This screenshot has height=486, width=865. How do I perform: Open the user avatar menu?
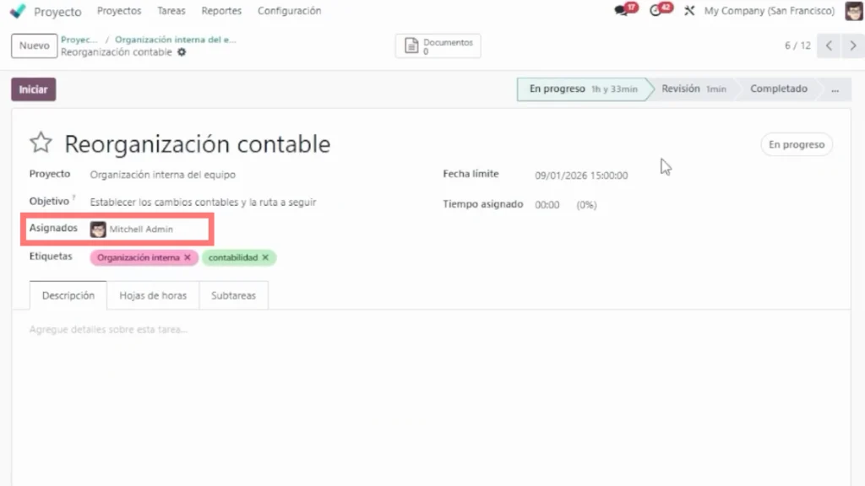pyautogui.click(x=853, y=11)
